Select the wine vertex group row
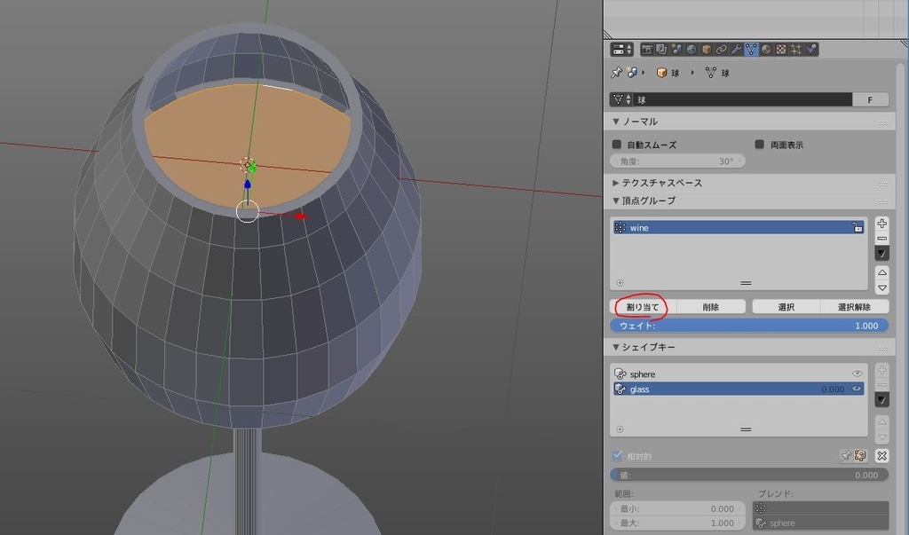This screenshot has height=535, width=909. tap(739, 228)
